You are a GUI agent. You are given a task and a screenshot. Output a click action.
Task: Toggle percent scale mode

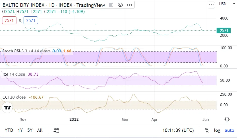click(207, 130)
